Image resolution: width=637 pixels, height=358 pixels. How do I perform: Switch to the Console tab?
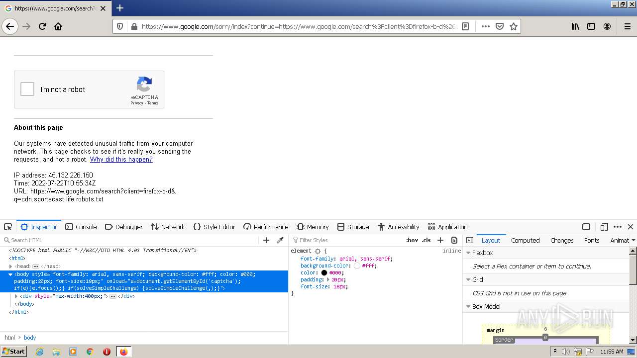pos(81,227)
